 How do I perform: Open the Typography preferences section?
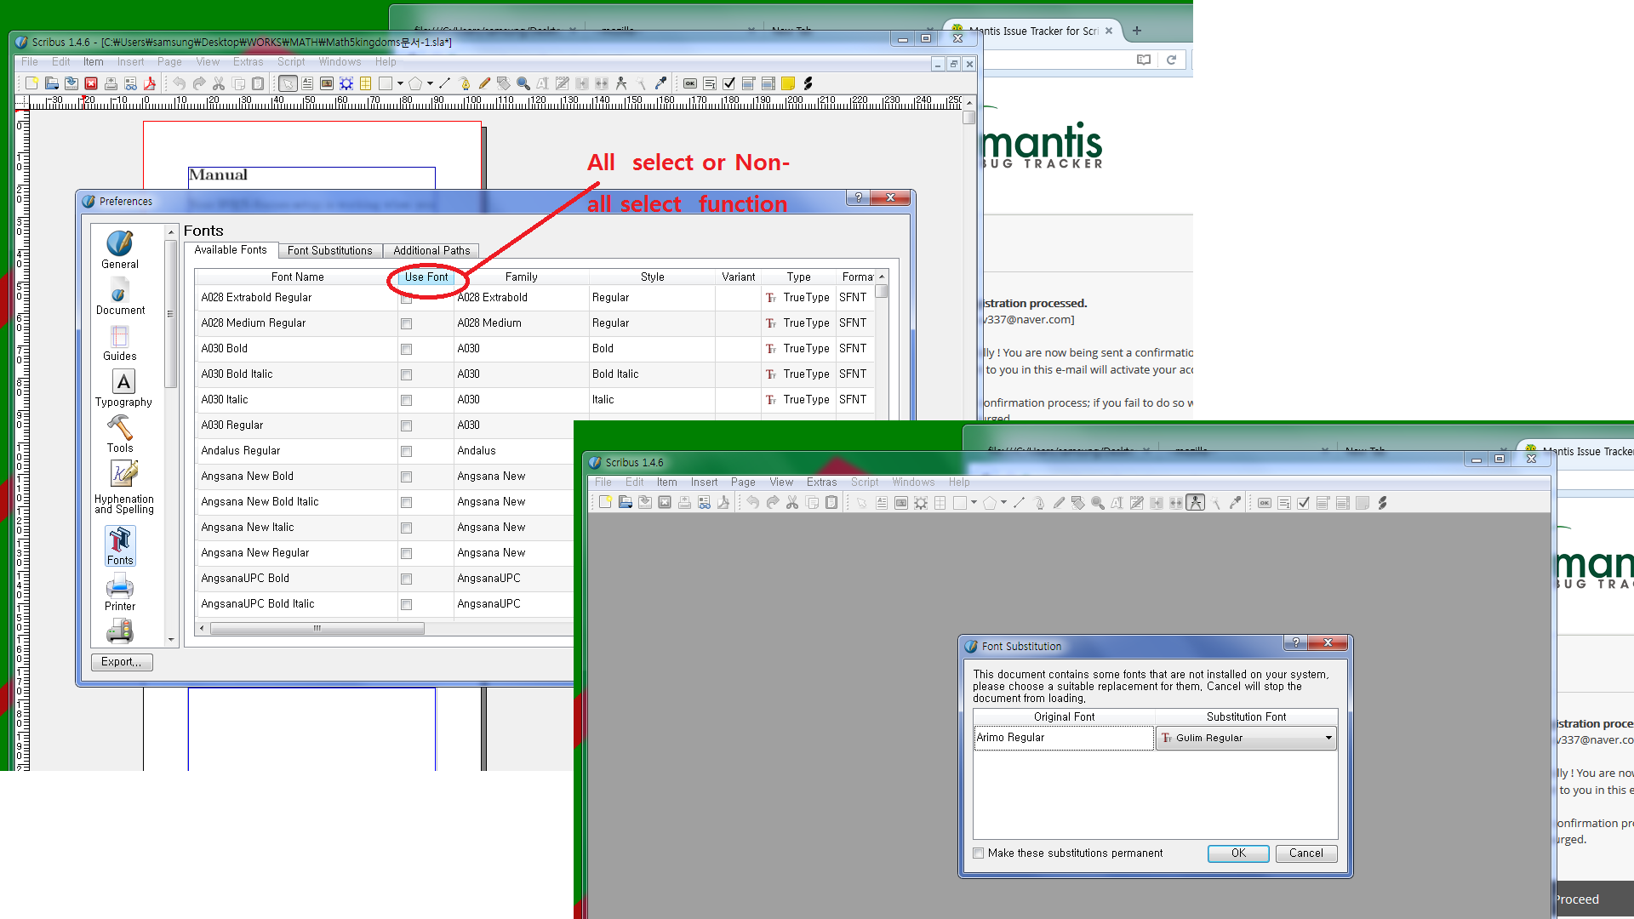pos(123,389)
